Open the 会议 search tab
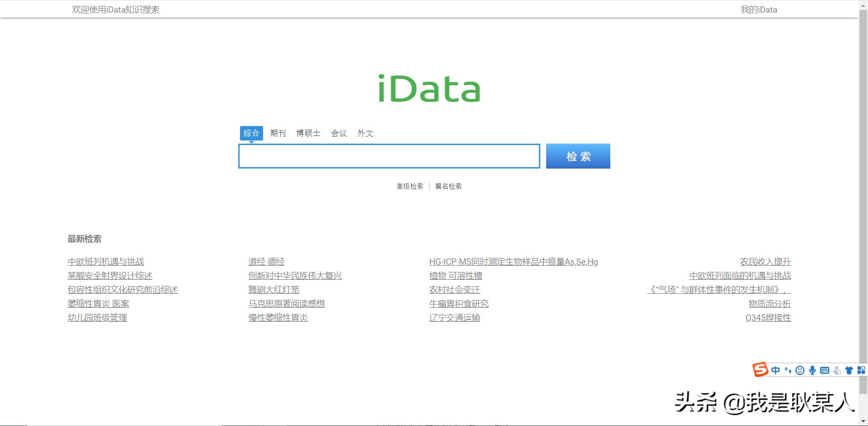Screen dimensions: 868x426 pos(339,133)
